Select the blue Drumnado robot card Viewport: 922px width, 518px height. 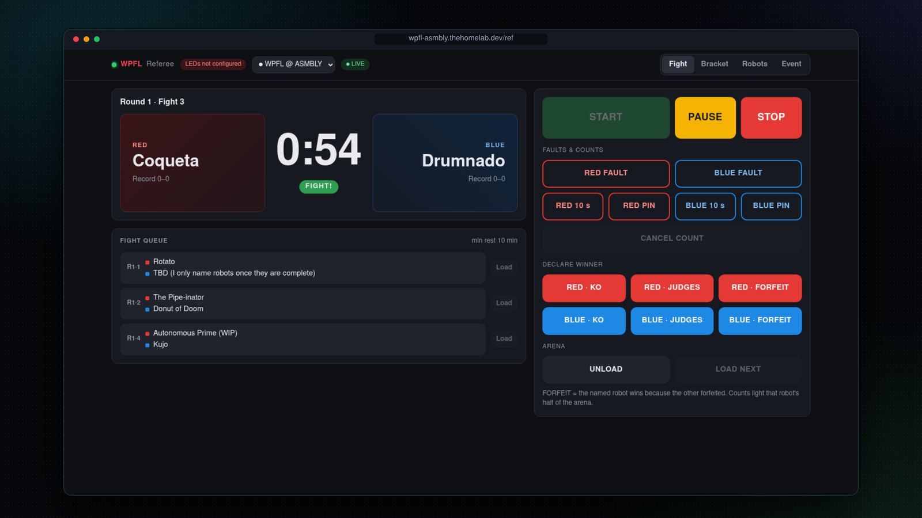click(x=445, y=163)
